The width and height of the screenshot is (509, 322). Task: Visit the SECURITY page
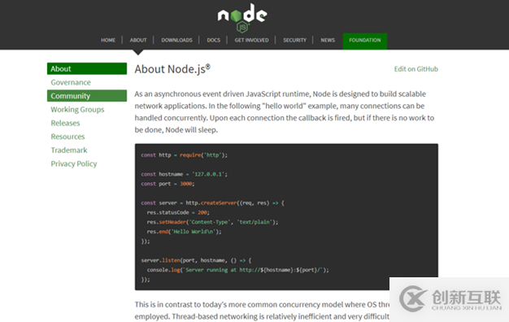point(295,41)
